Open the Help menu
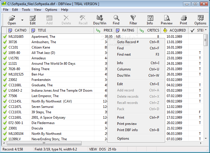The image size is (210, 153). [65, 10]
